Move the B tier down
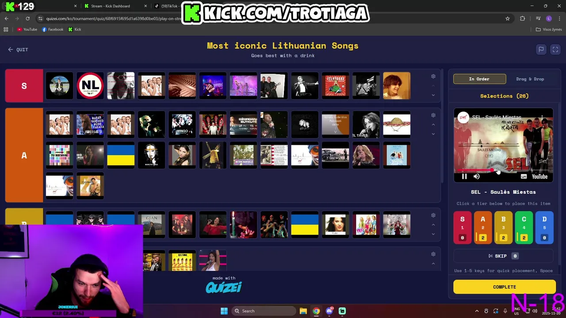566x318 pixels. (x=433, y=234)
